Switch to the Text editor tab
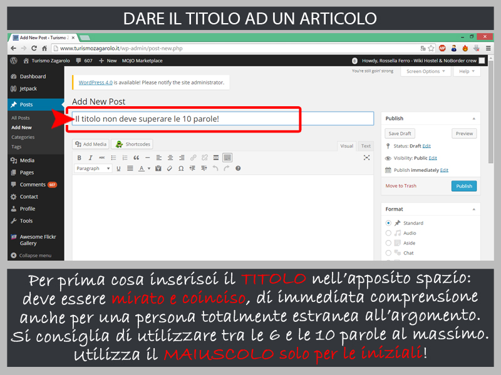The image size is (501, 375). (366, 146)
